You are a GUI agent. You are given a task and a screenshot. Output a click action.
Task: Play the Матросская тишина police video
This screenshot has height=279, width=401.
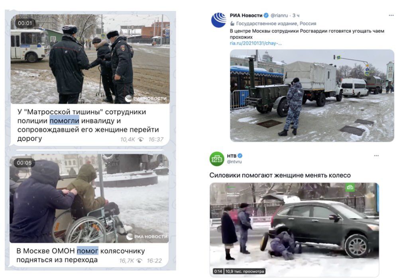click(90, 59)
